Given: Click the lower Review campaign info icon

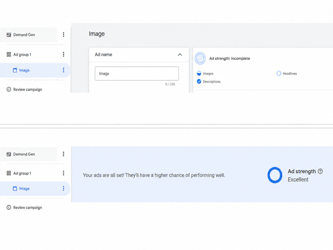Looking at the screenshot, I should pos(9,207).
